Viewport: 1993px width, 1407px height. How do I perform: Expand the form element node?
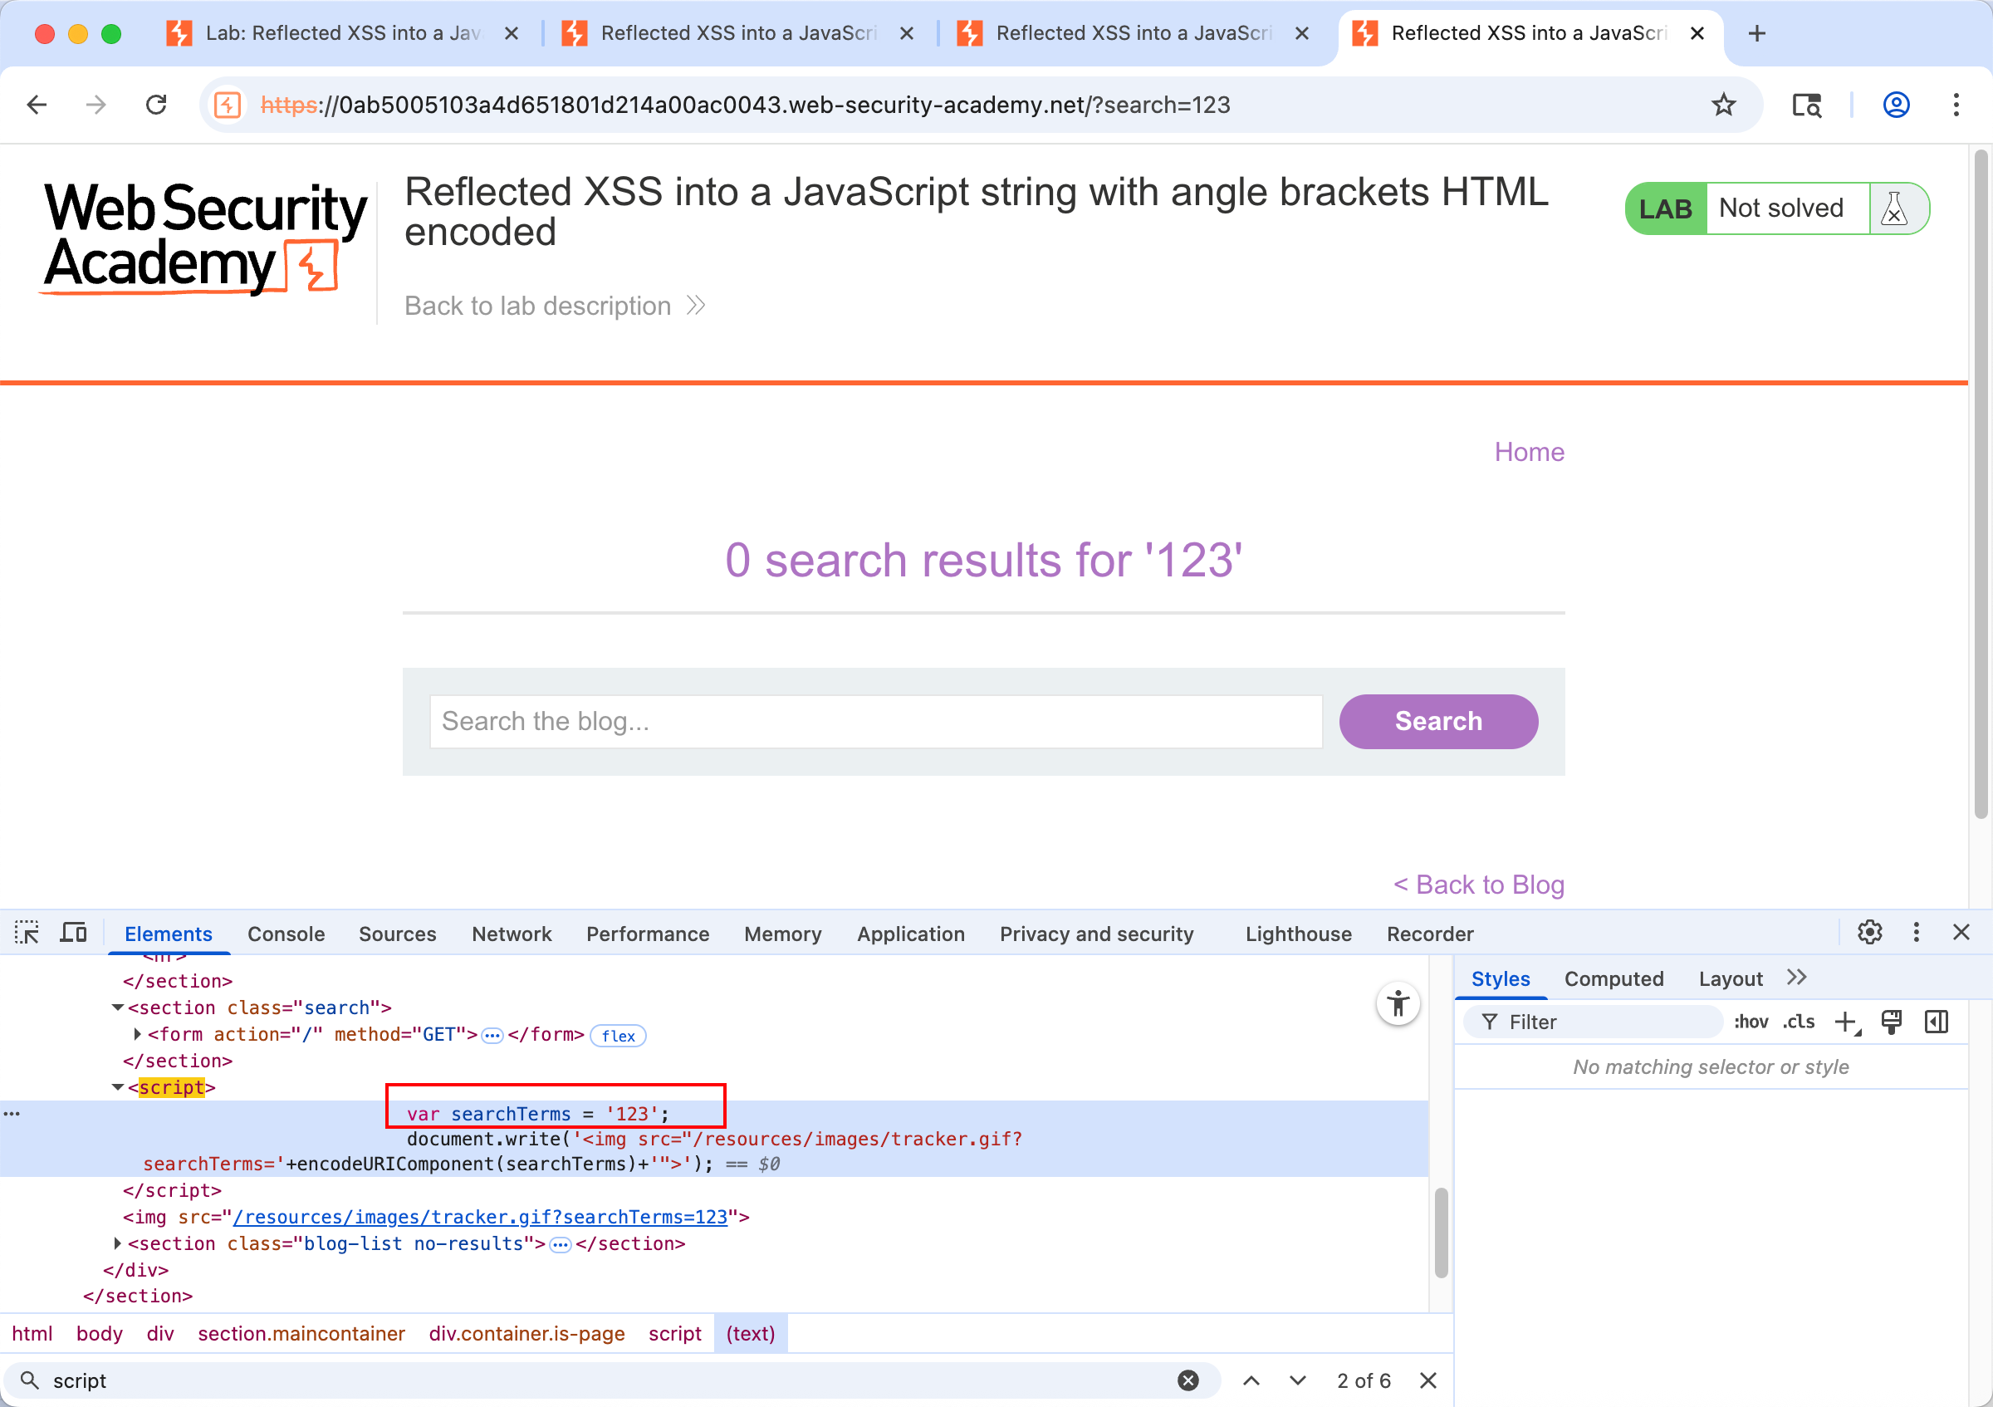[x=136, y=1034]
